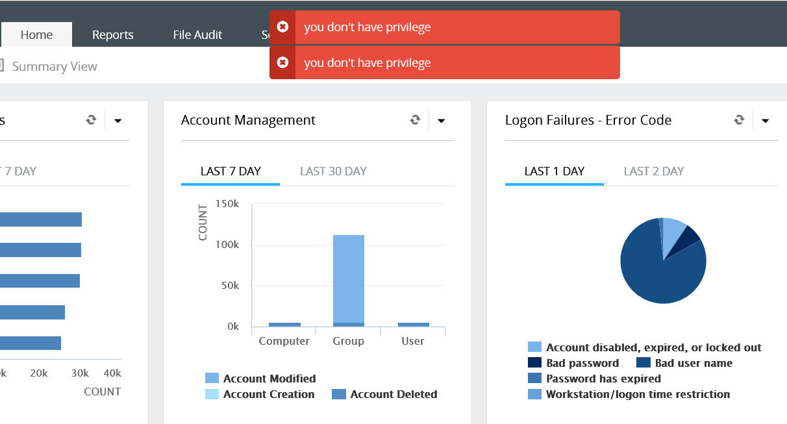Go to the File Audit tab

click(x=197, y=34)
